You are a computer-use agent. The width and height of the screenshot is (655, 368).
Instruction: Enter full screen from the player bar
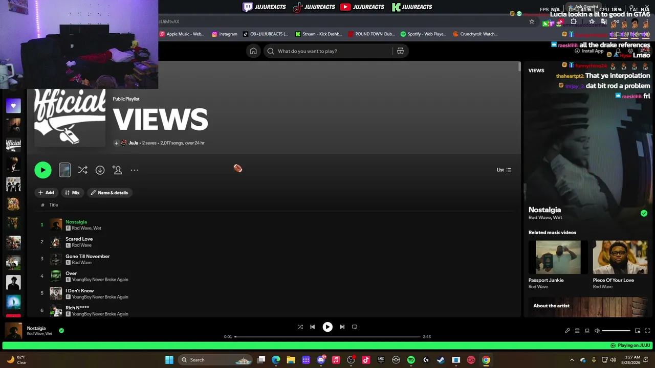[x=647, y=331]
